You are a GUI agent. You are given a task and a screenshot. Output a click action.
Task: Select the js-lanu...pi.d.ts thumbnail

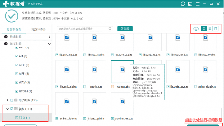point(94,104)
